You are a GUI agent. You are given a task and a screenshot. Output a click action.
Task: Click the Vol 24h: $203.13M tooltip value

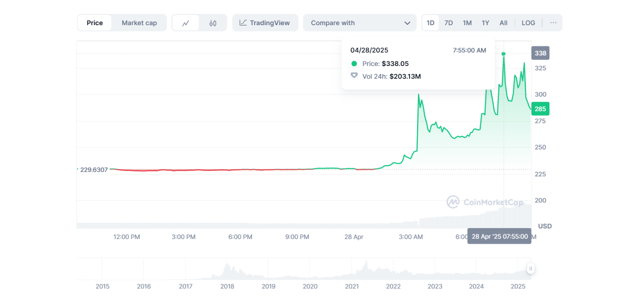391,76
